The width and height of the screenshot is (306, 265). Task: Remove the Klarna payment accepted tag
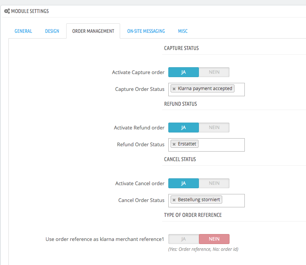(174, 89)
